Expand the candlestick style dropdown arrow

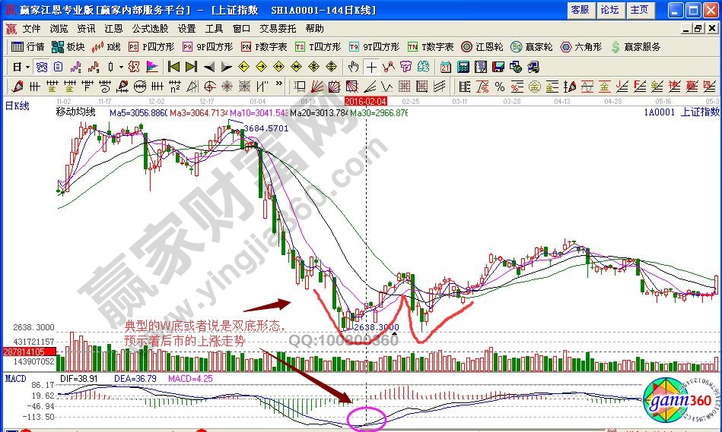pos(121,67)
